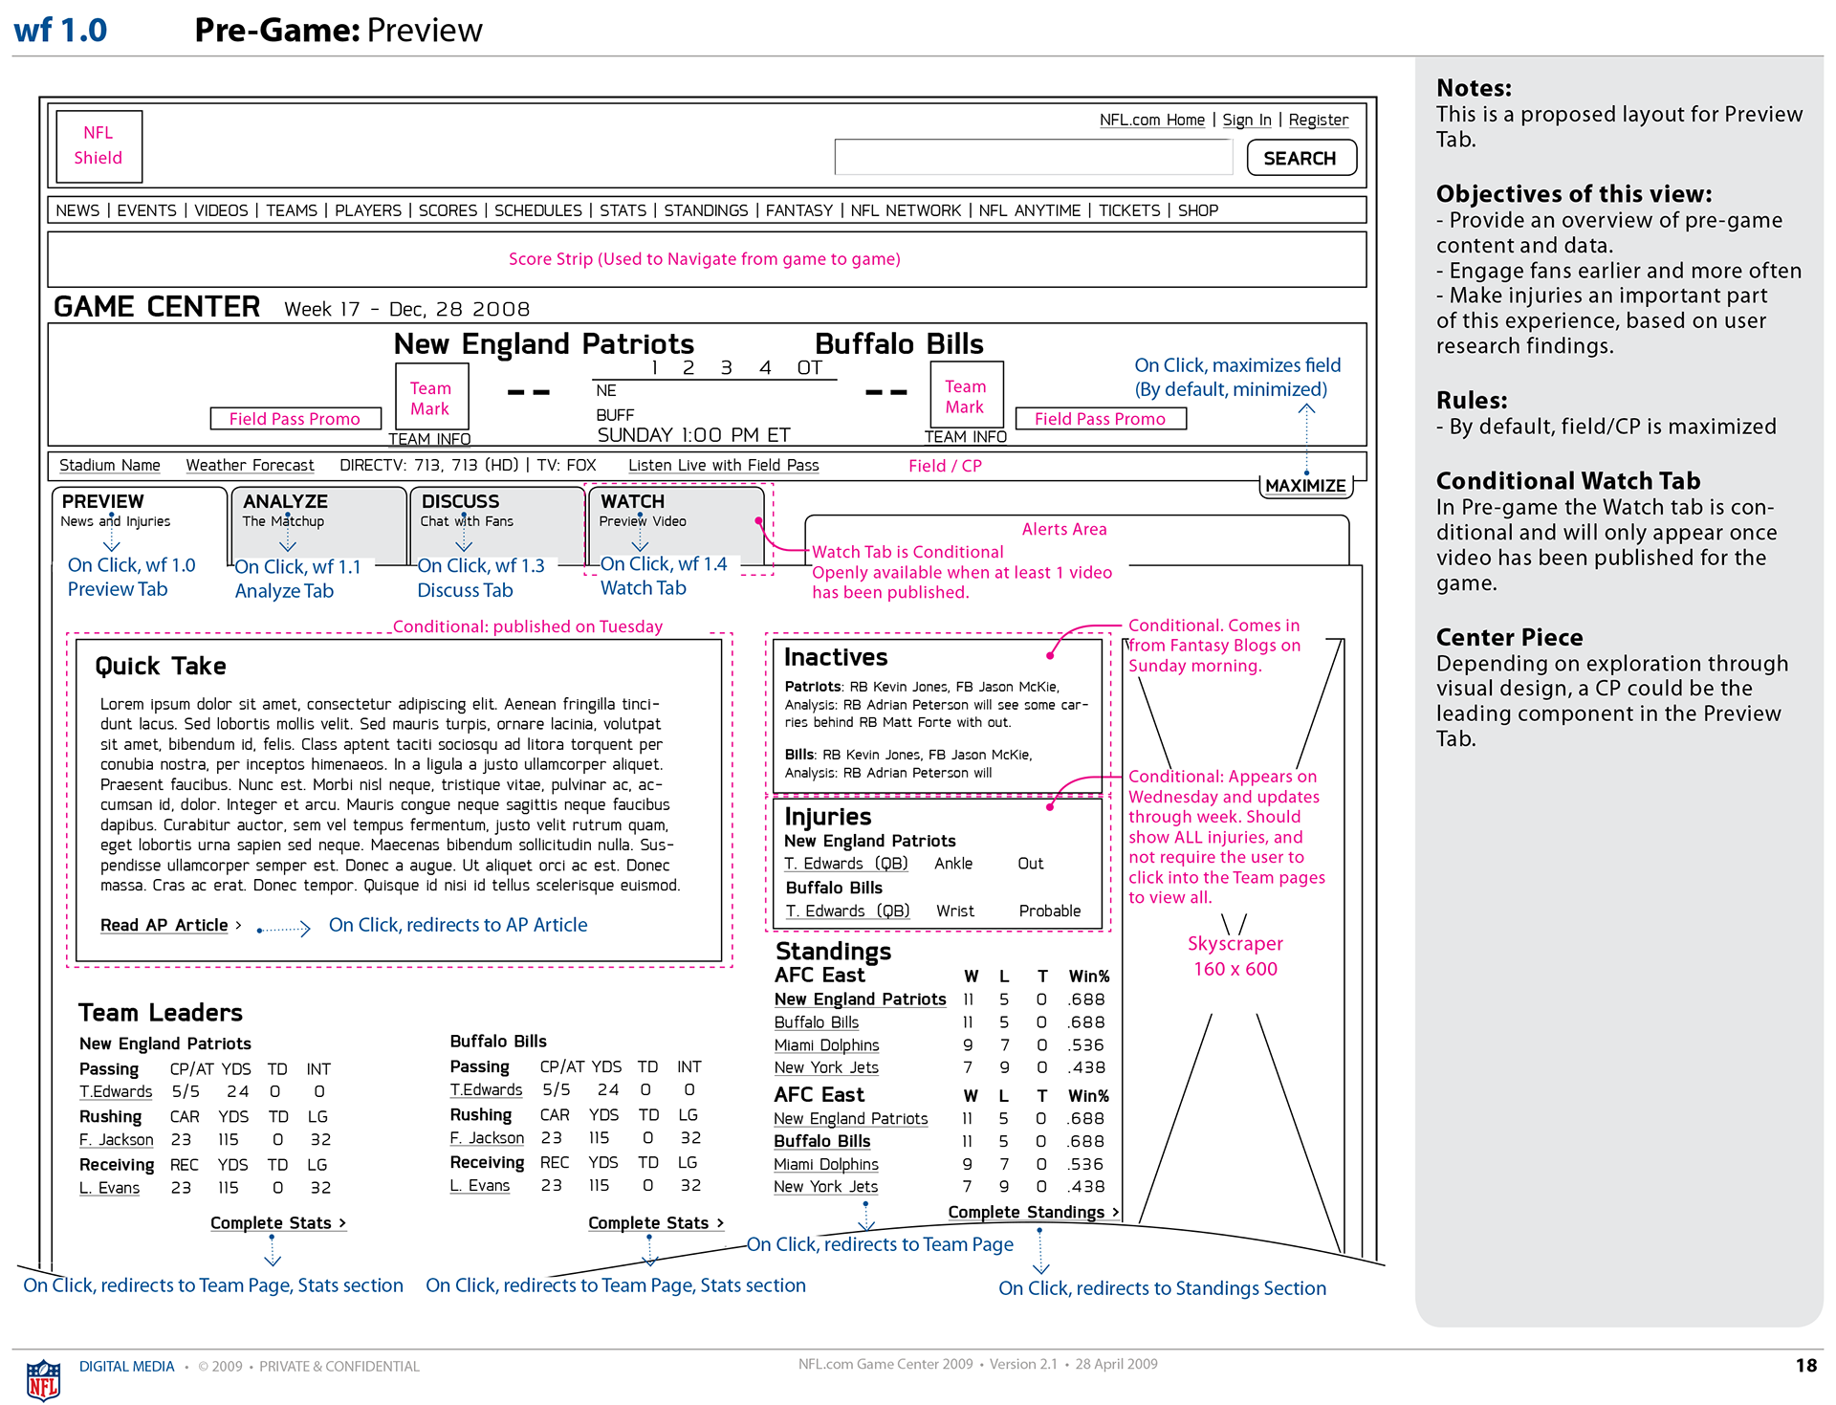
Task: Open the PLAYERS menu item
Action: (368, 210)
